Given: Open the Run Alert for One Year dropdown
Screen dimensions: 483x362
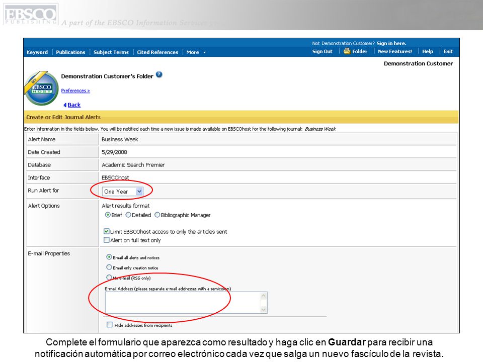Looking at the screenshot, I should 123,192.
